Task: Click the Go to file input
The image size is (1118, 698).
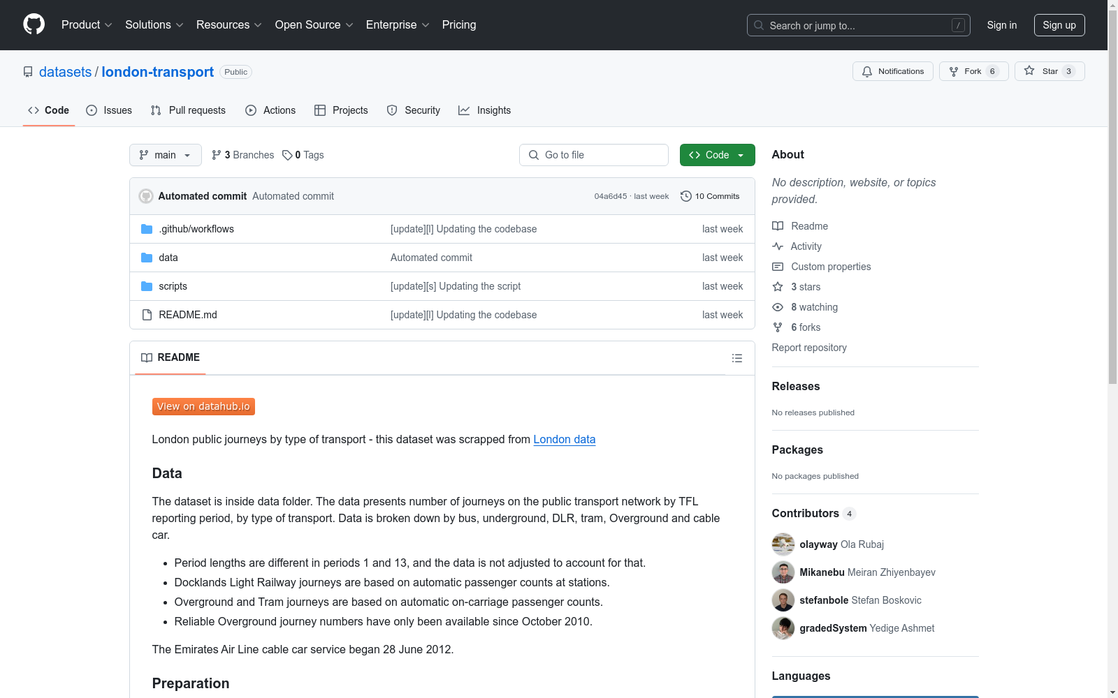Action: (x=594, y=155)
